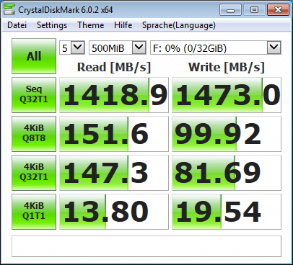Close the CrystalDiskMark window
The height and width of the screenshot is (265, 293).
coord(278,10)
